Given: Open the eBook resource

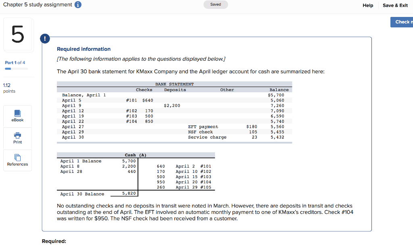Looking at the screenshot, I should click(17, 117).
